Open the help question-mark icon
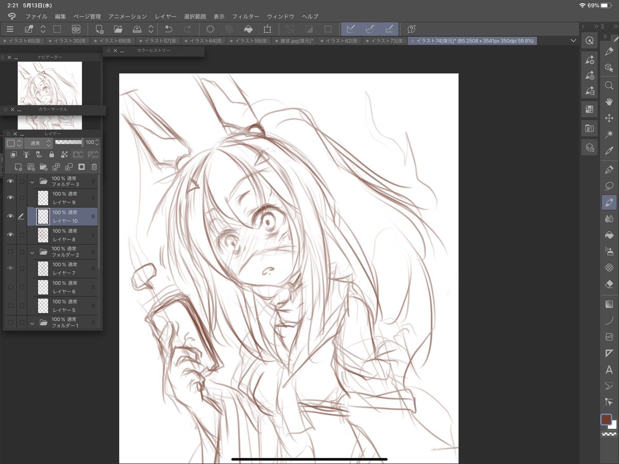The width and height of the screenshot is (619, 464). click(411, 29)
